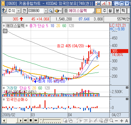Viewport: 131px width, 125px height.
Task: Click the bottom toolbar magnifier zoom icon
Action: (x=111, y=120)
